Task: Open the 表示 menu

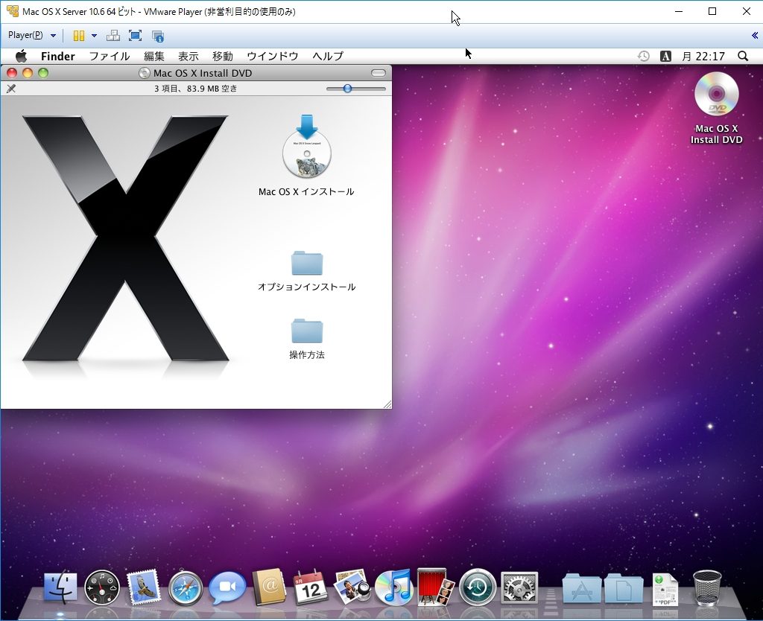Action: [x=189, y=57]
